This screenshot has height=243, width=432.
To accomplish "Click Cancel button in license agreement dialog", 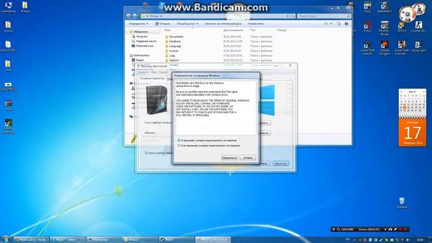I will [248, 157].
